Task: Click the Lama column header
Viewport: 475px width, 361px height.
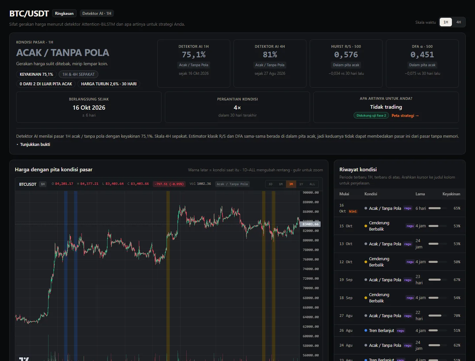Action: pos(420,194)
